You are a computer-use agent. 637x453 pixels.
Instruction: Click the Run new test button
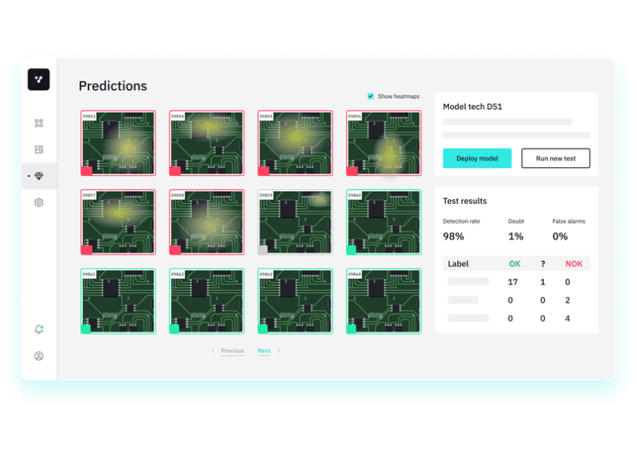point(555,158)
